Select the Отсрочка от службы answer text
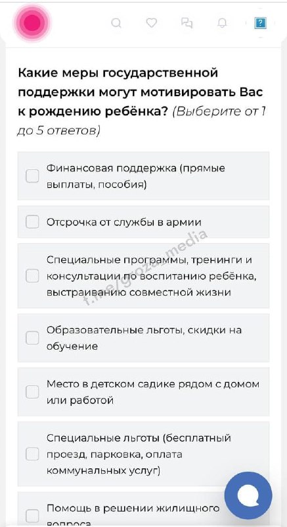The width and height of the screenshot is (287, 527). [124, 222]
